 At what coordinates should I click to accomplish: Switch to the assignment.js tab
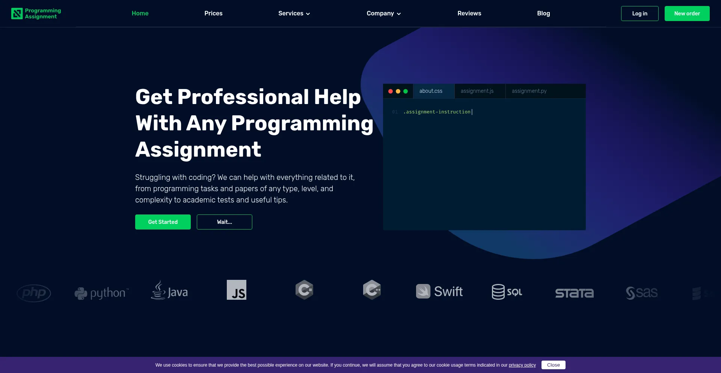tap(477, 91)
